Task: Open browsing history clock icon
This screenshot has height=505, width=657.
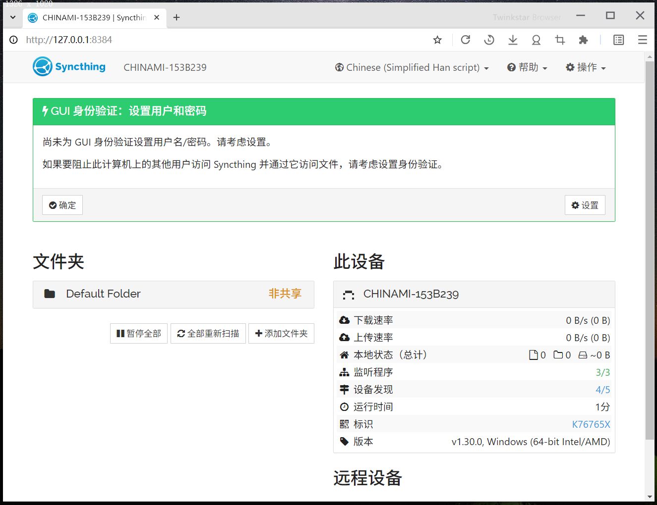Action: [x=489, y=40]
